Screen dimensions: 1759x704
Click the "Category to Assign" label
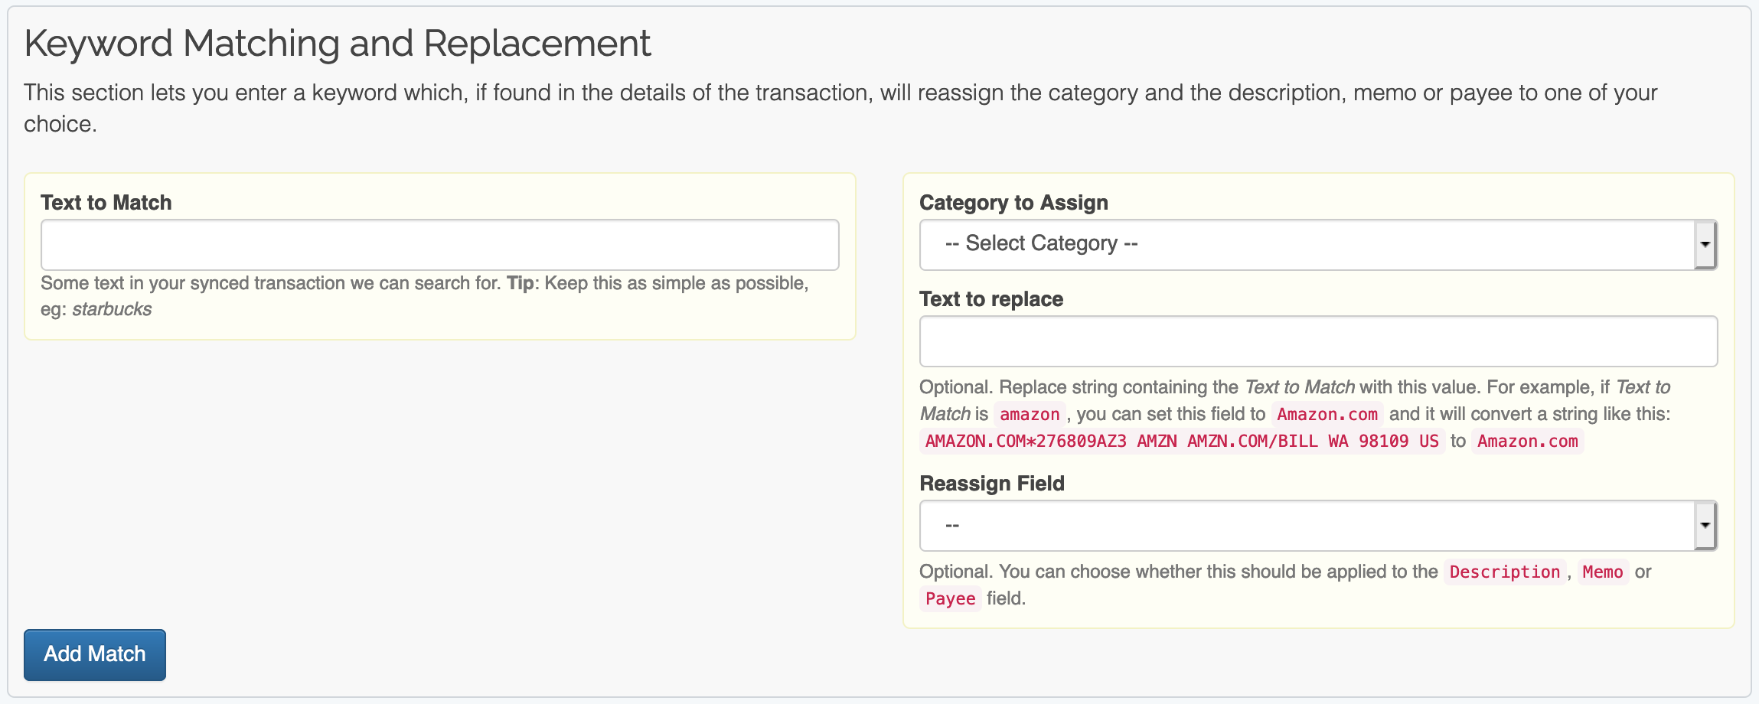pos(1013,203)
